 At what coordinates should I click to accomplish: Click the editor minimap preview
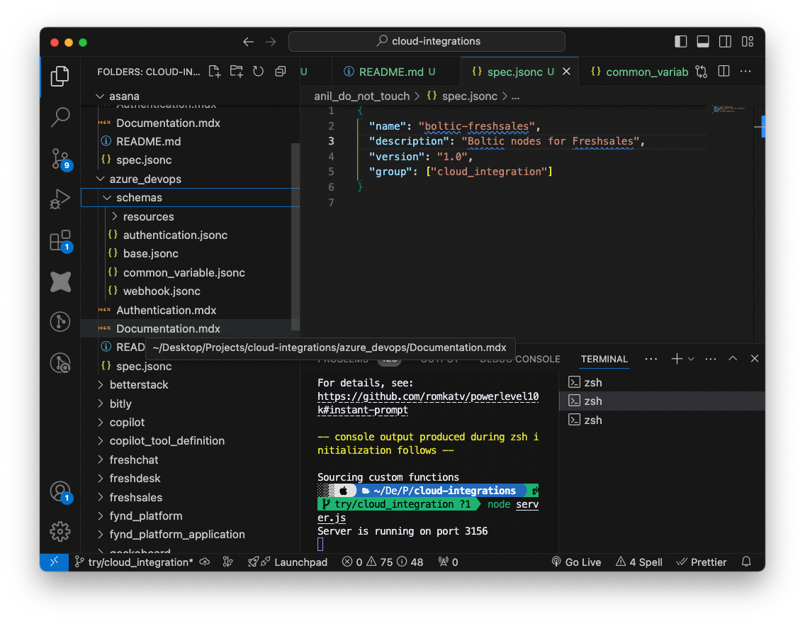(x=730, y=109)
